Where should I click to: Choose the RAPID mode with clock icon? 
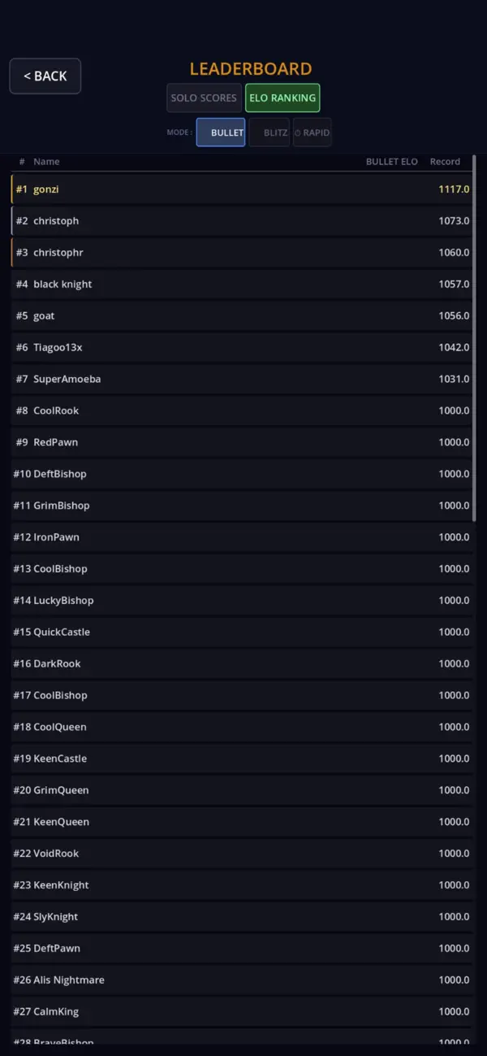coord(312,133)
